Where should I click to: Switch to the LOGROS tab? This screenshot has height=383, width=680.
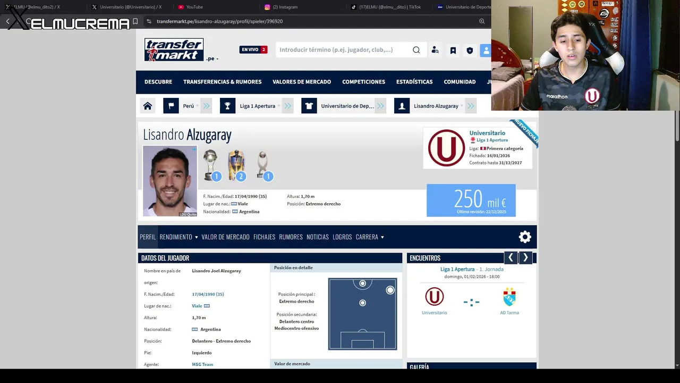pyautogui.click(x=342, y=237)
